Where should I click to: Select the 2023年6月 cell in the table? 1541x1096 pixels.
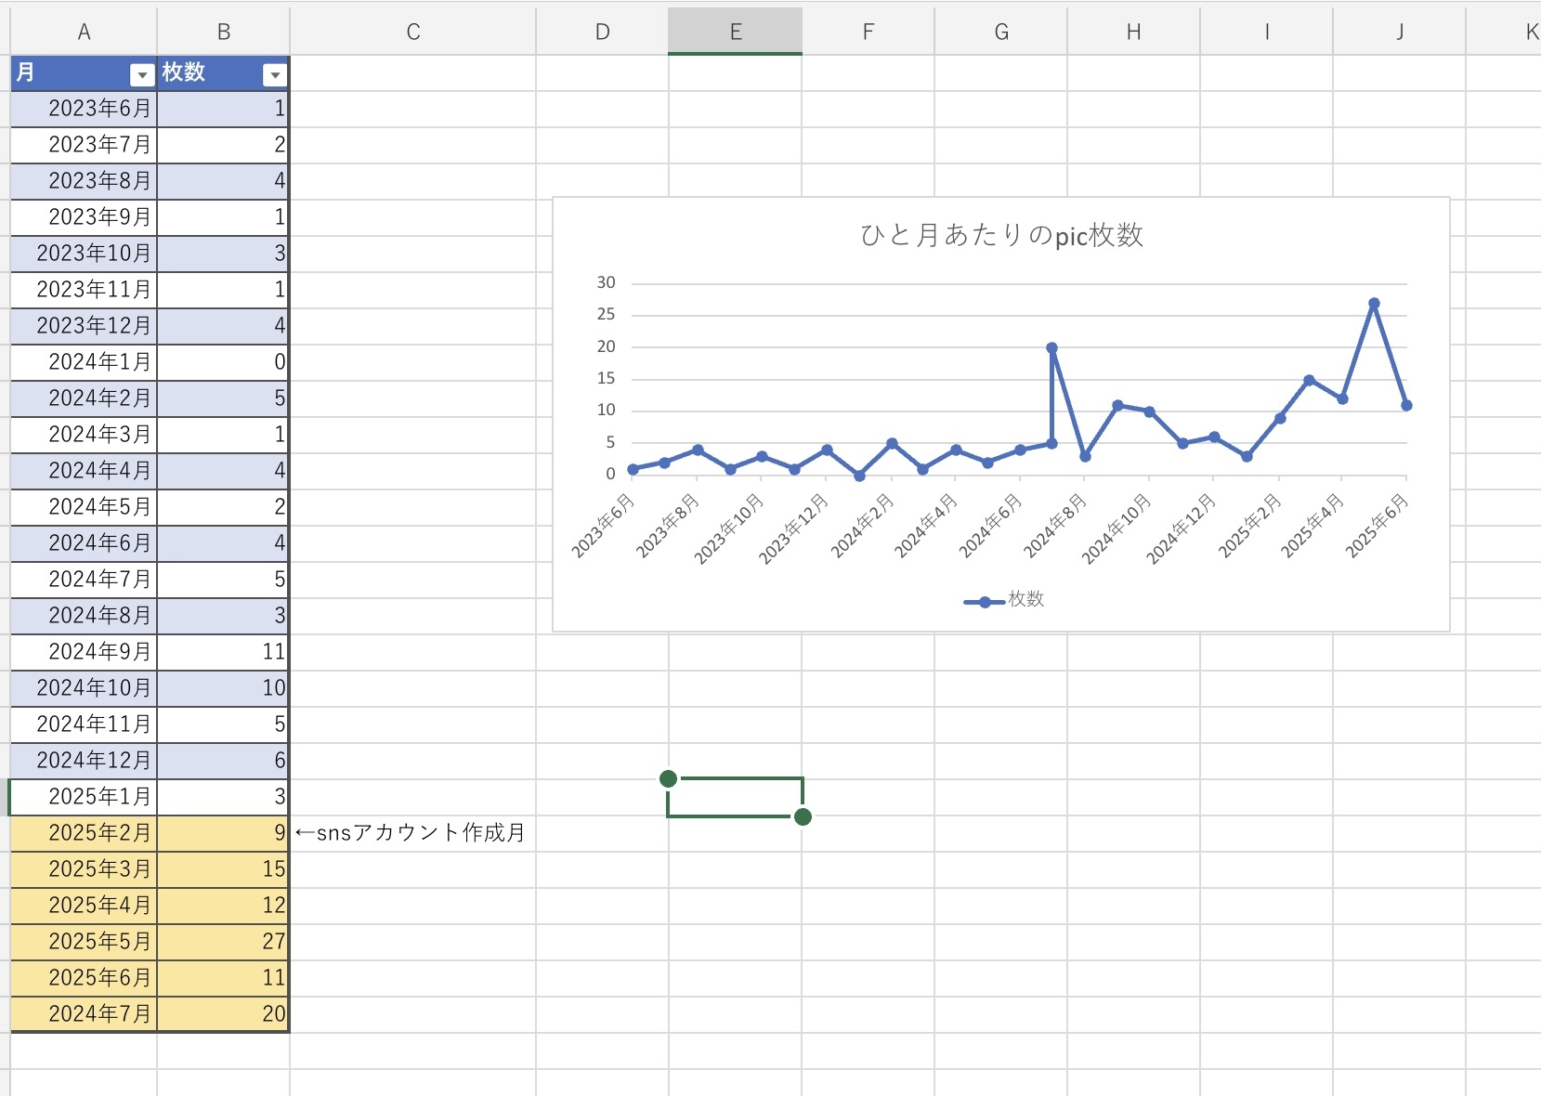click(x=84, y=109)
